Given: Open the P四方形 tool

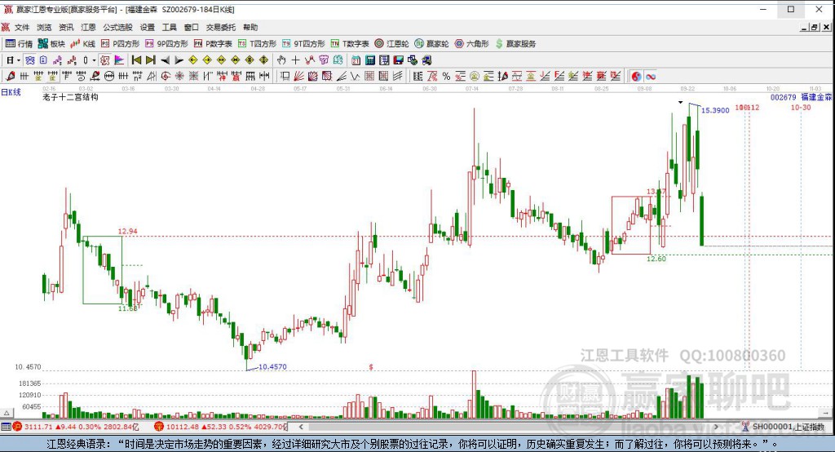Looking at the screenshot, I should click(x=121, y=44).
